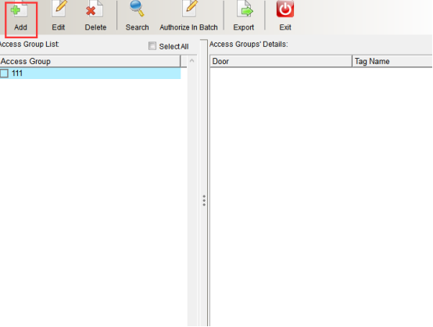Launch Authorize In Batch tool

(190, 9)
